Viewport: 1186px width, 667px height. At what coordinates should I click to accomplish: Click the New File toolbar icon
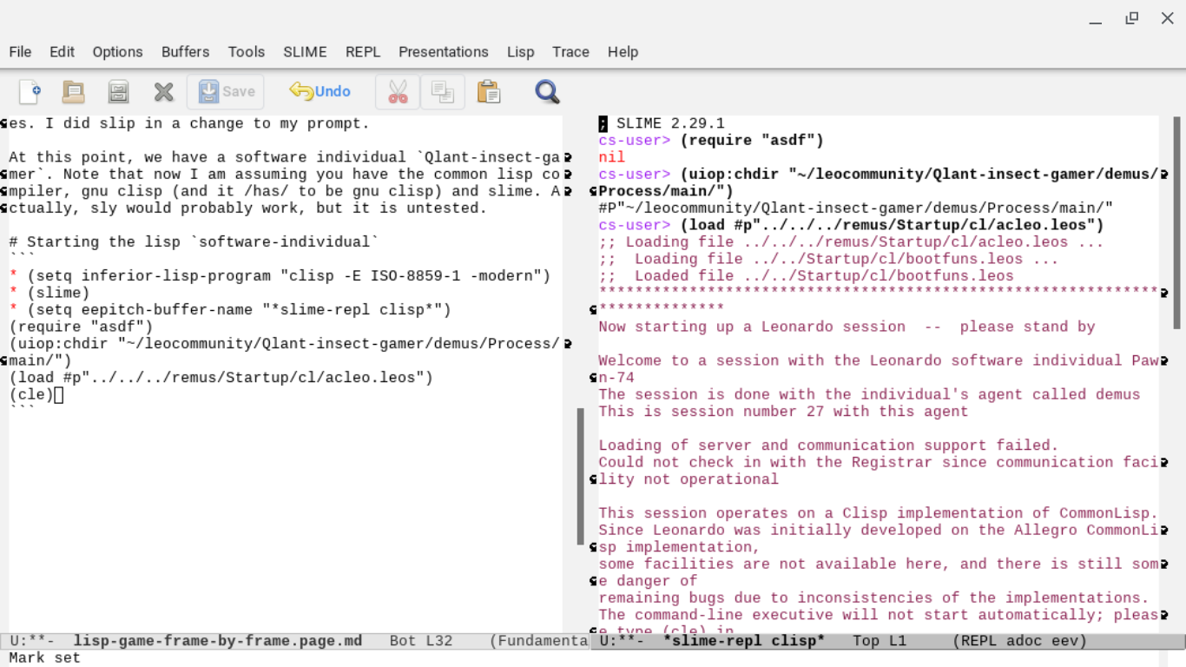[x=30, y=91]
